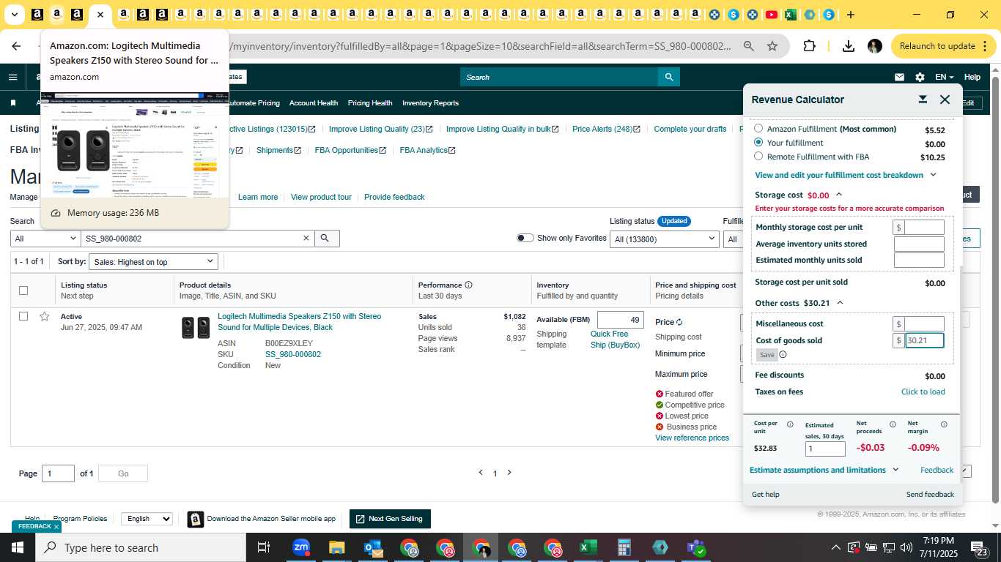Close the Revenue Calculator panel
The image size is (1001, 562).
tap(945, 100)
